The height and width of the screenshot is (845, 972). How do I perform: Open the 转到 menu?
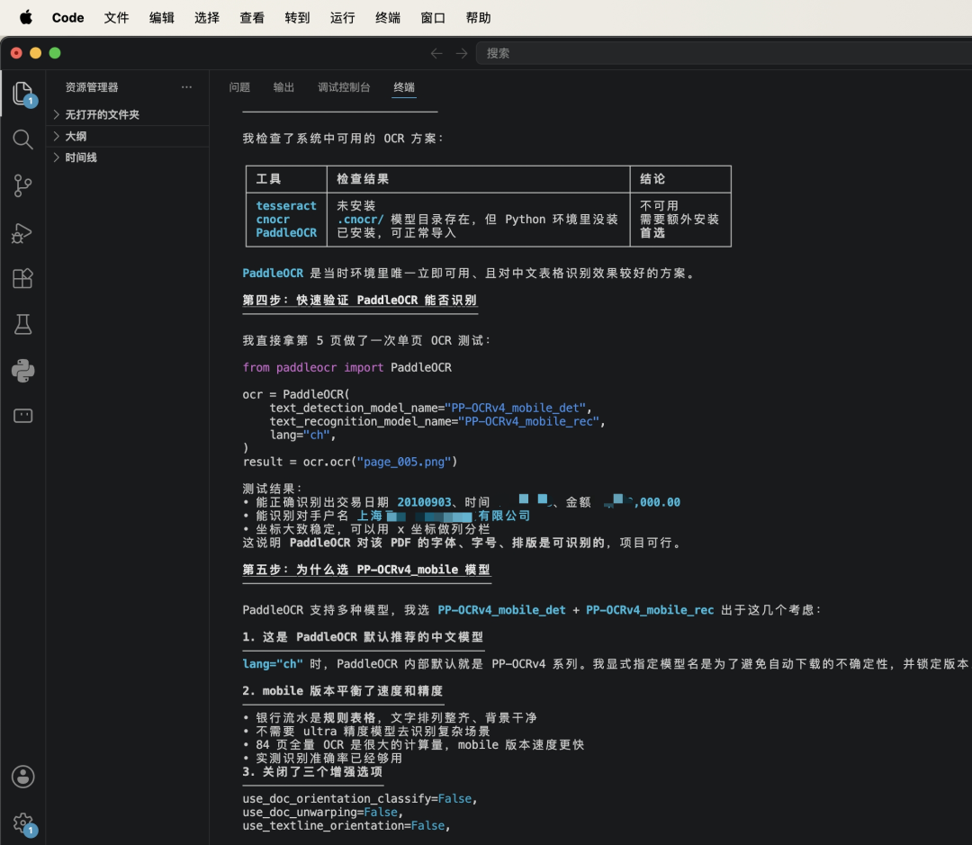point(298,17)
